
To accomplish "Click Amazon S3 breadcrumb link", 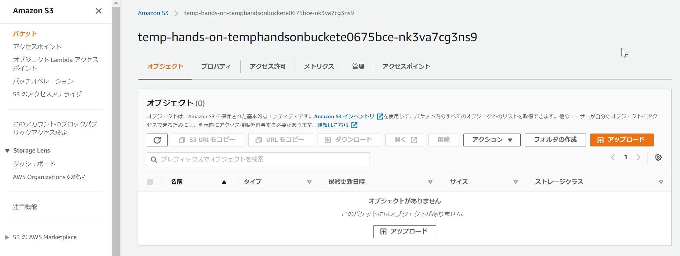I will click(153, 13).
